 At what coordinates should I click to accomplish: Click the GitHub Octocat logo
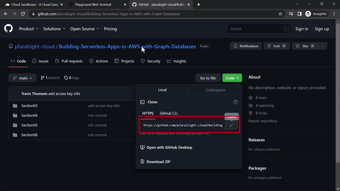click(x=8, y=29)
